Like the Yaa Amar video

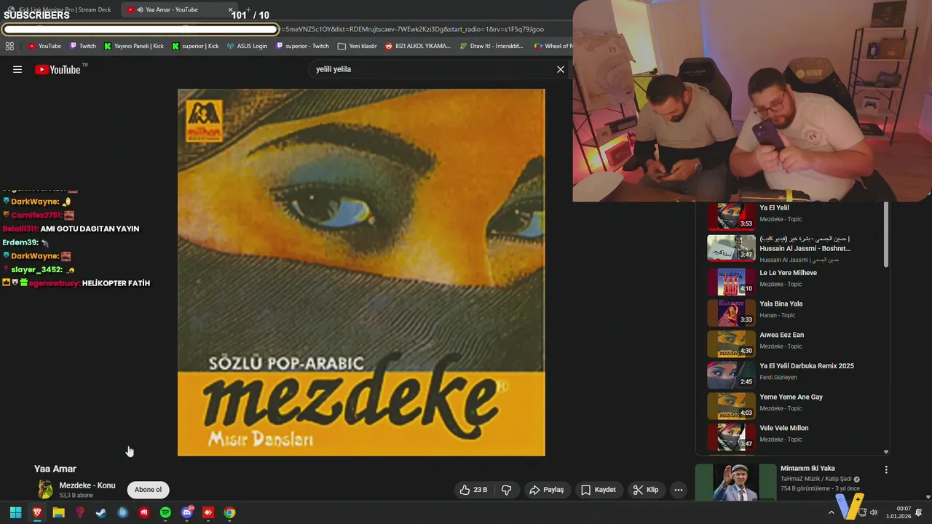point(473,490)
